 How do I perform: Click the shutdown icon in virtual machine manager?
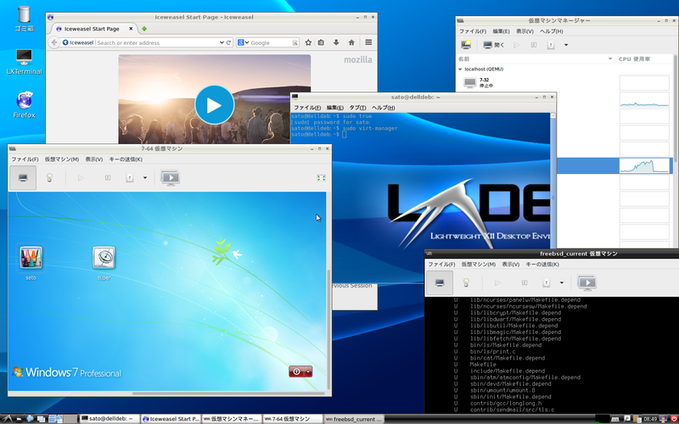point(550,45)
